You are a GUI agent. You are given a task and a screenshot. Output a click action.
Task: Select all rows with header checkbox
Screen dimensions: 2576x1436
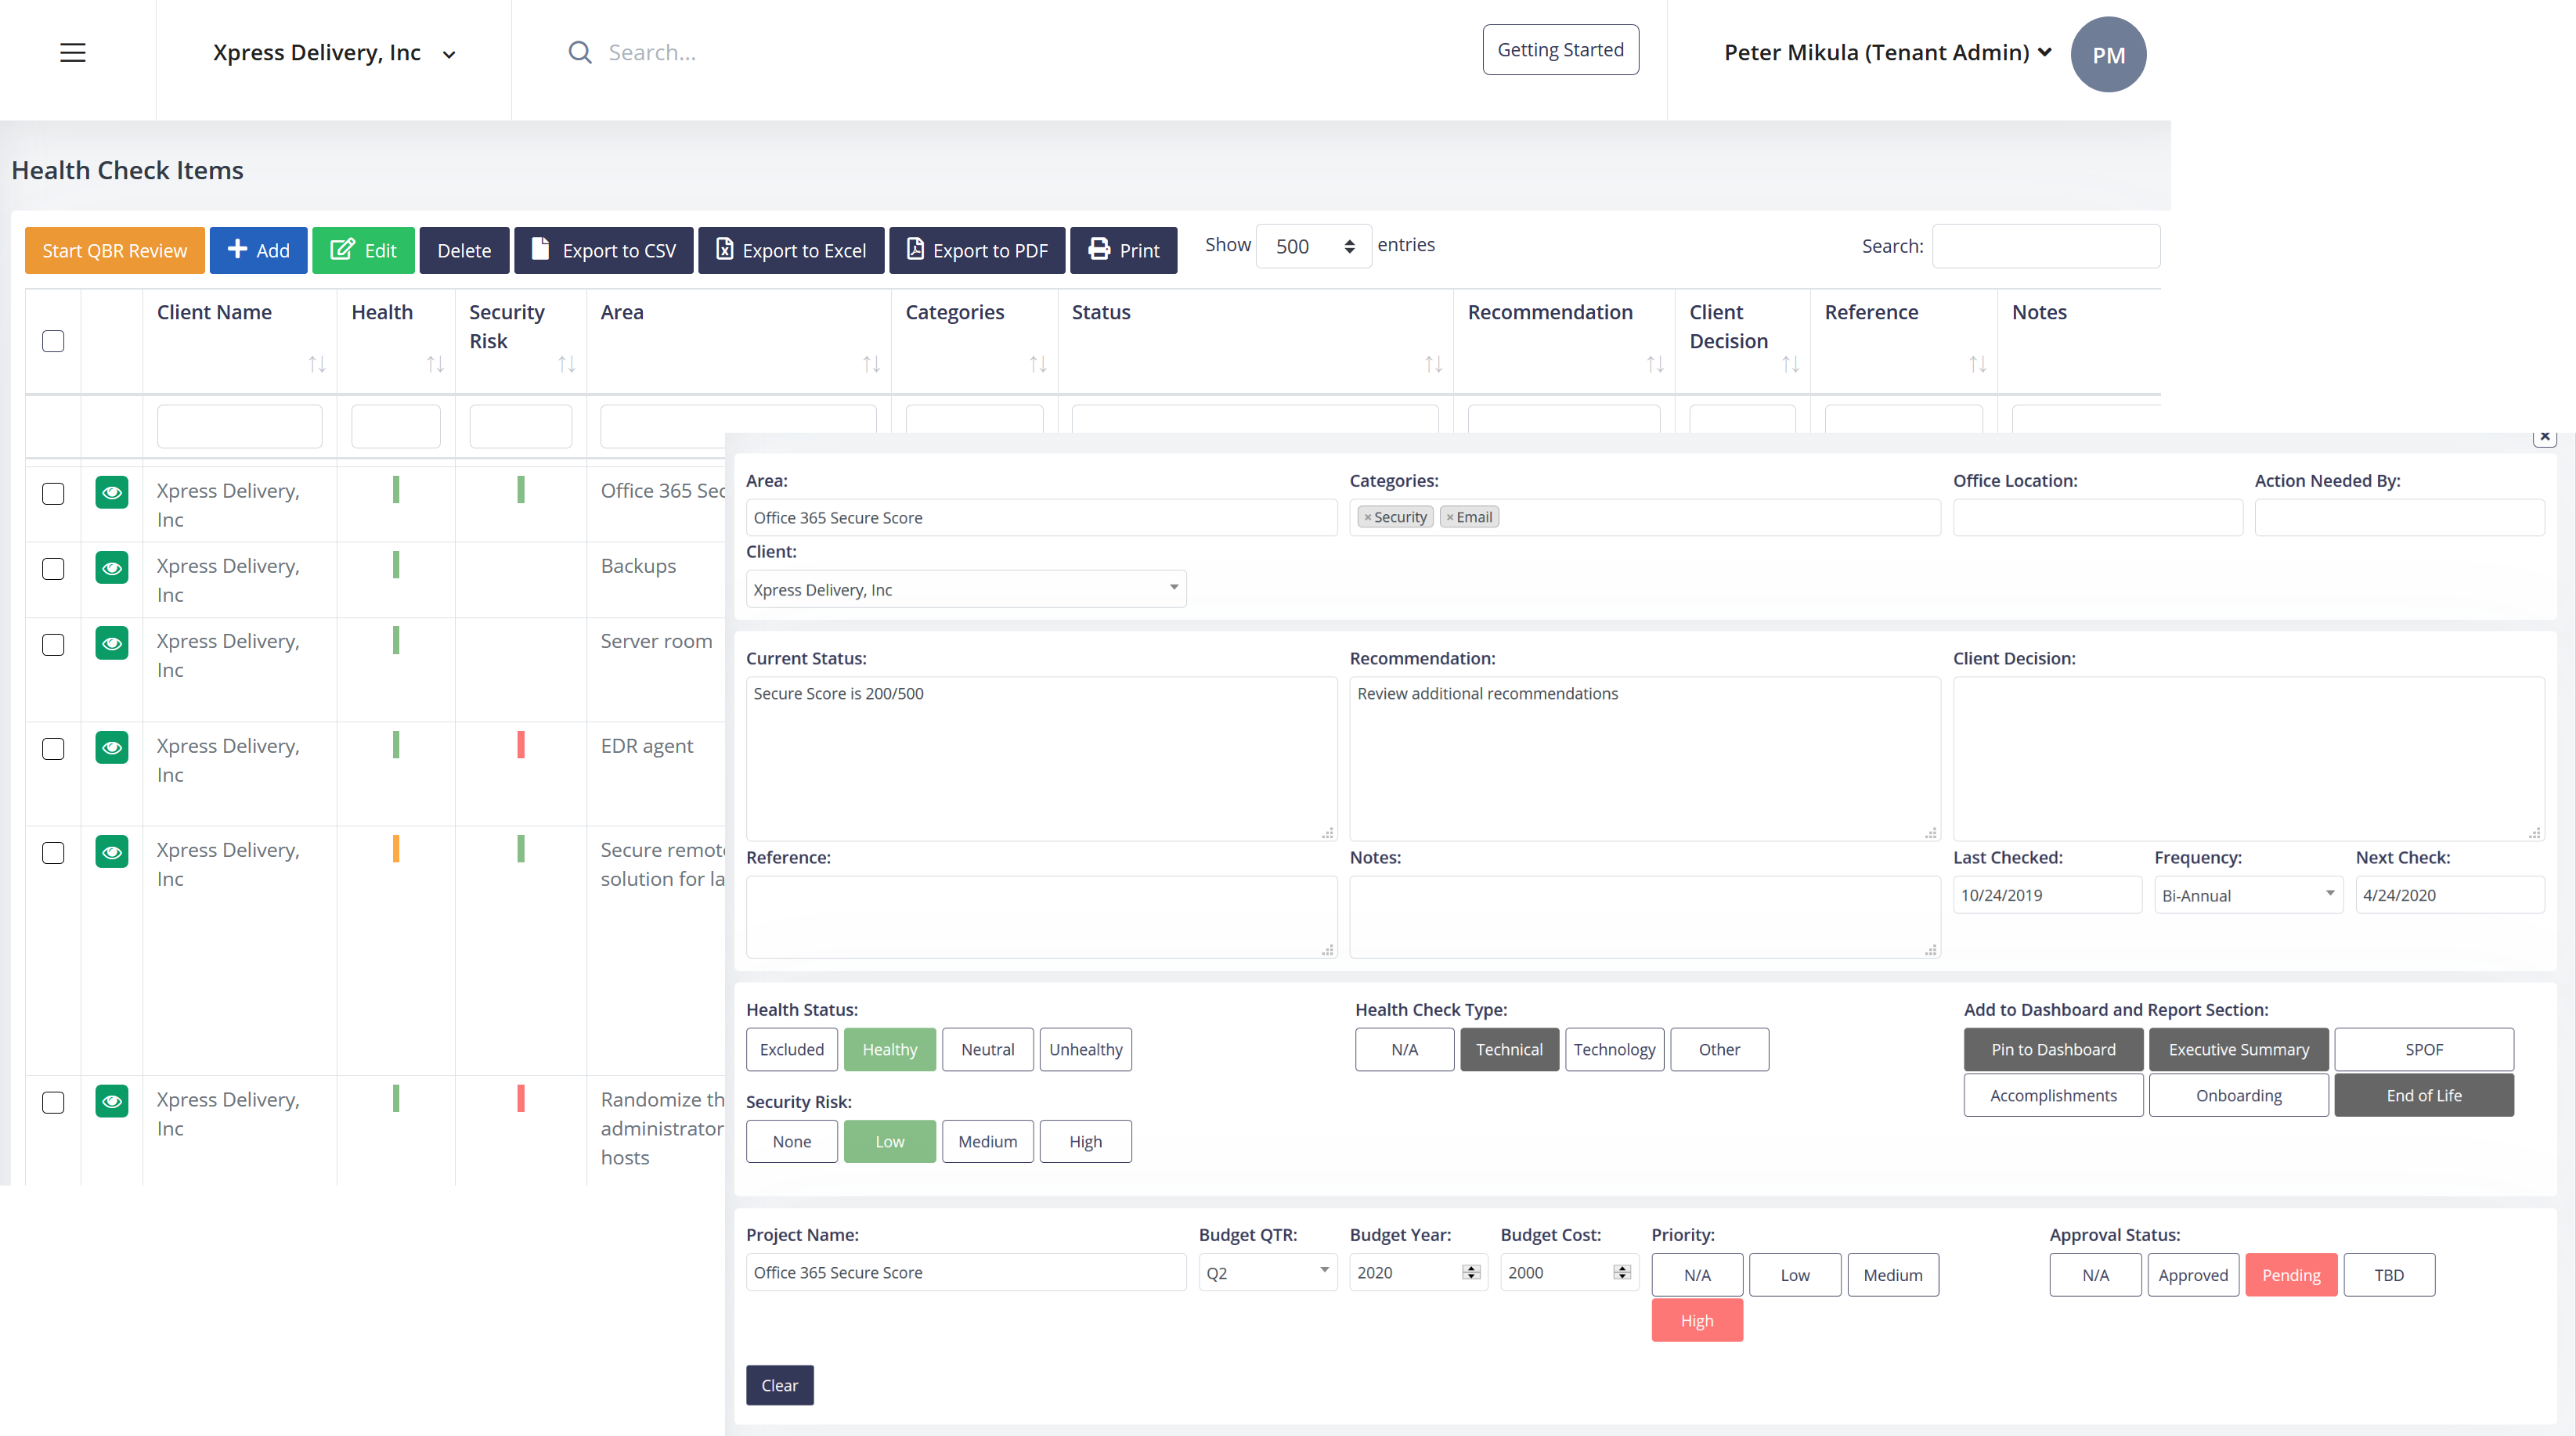[x=53, y=340]
